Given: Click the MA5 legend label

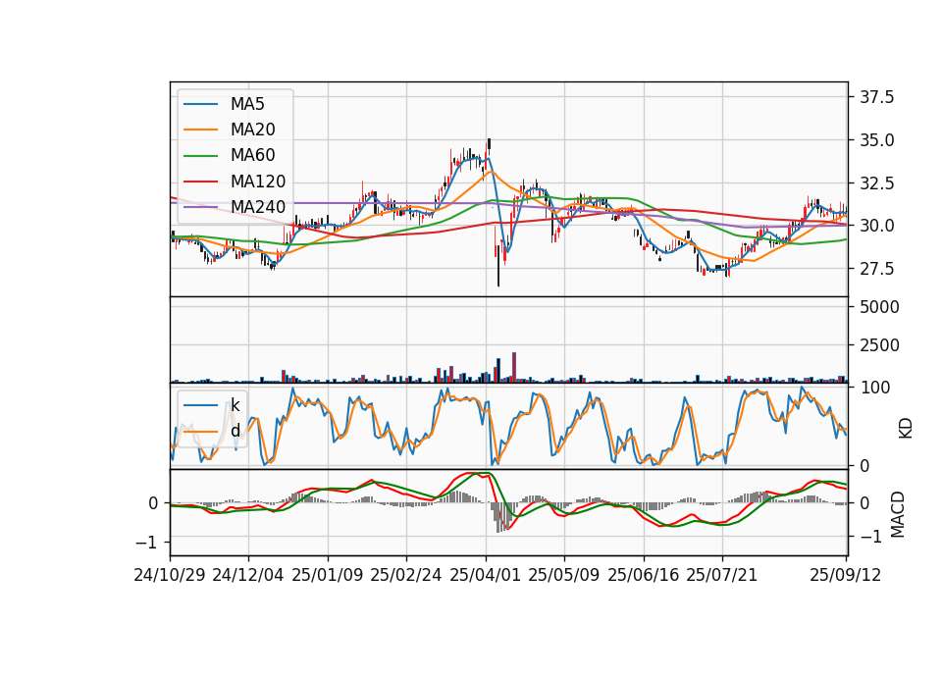Looking at the screenshot, I should coord(247,104).
